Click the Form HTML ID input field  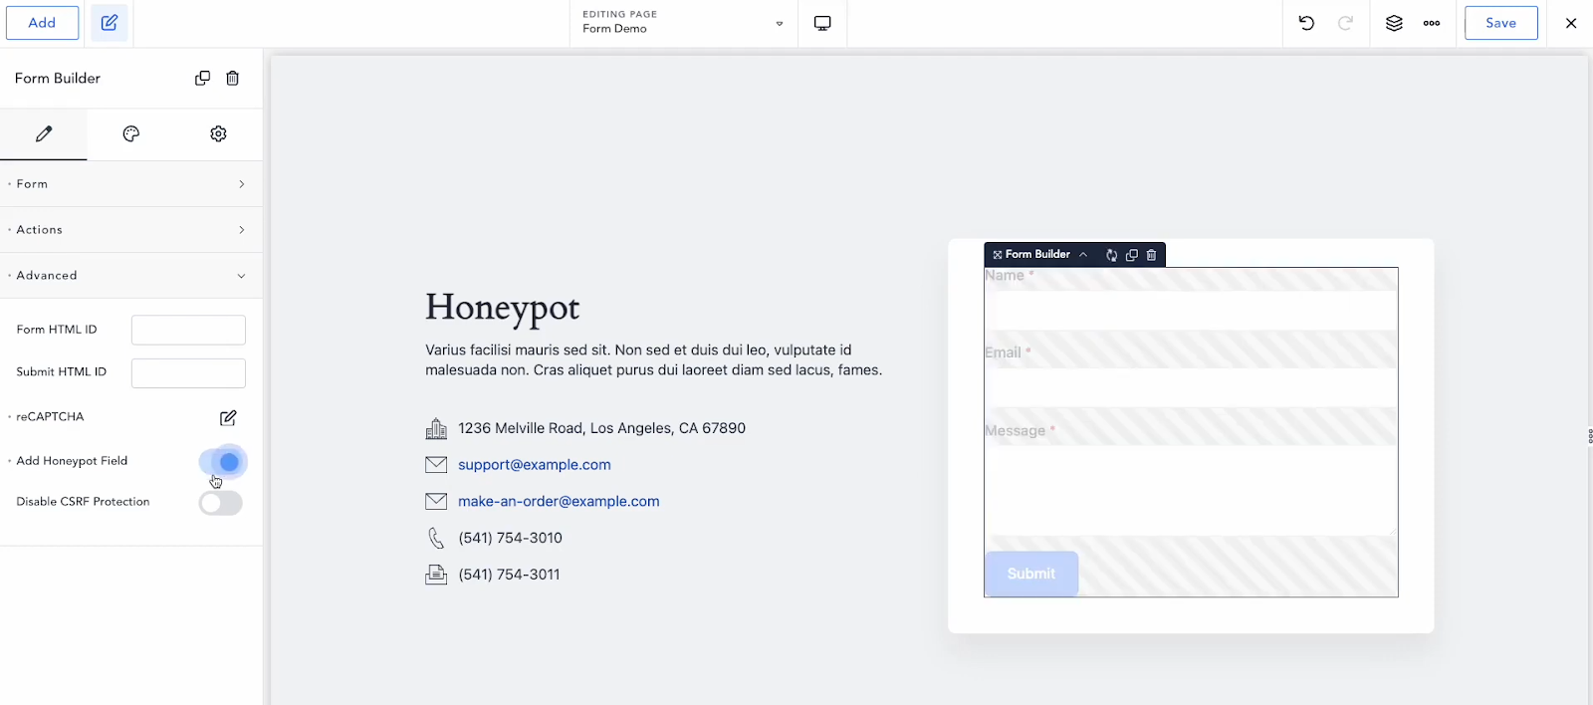tap(188, 330)
